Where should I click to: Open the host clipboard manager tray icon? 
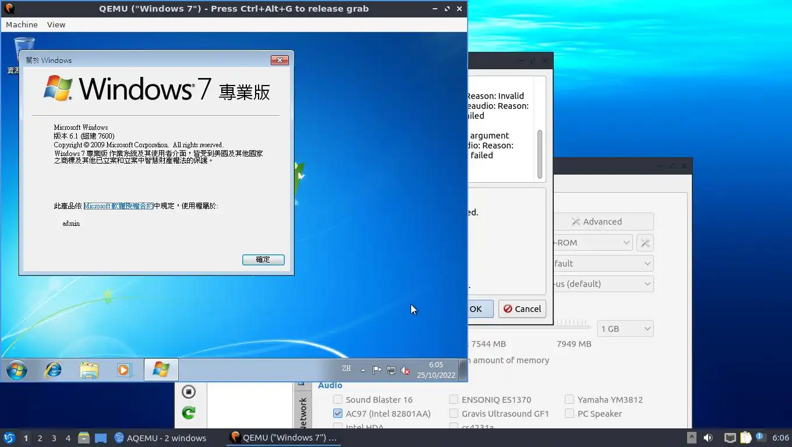pos(745,438)
